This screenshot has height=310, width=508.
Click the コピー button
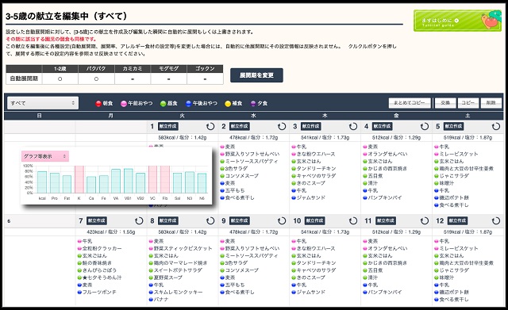tap(468, 103)
